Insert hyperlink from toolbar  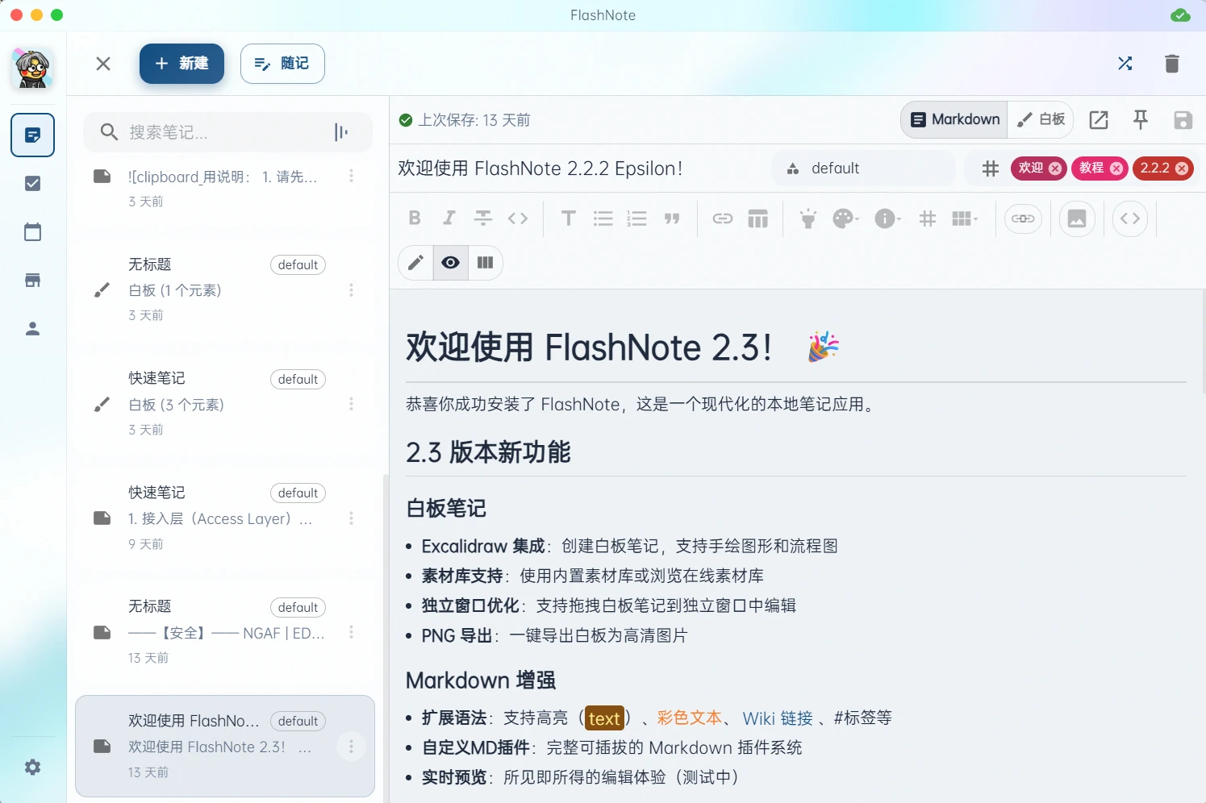coord(723,218)
